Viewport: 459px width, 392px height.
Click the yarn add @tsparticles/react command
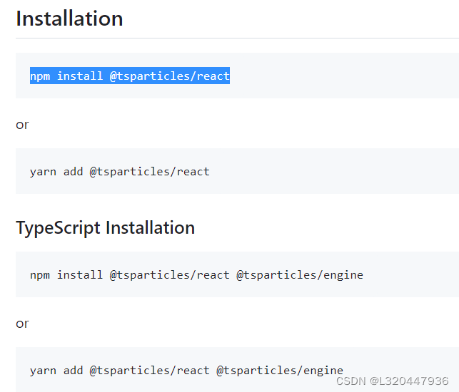[x=120, y=172]
